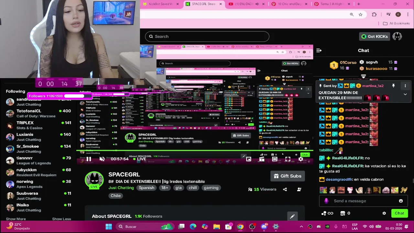
Task: Open the channel points infinity icon
Action: click(327, 213)
